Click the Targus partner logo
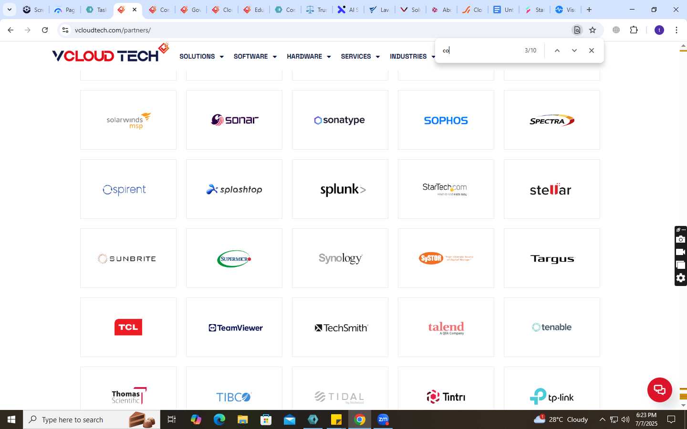This screenshot has width=687, height=429. 552,258
